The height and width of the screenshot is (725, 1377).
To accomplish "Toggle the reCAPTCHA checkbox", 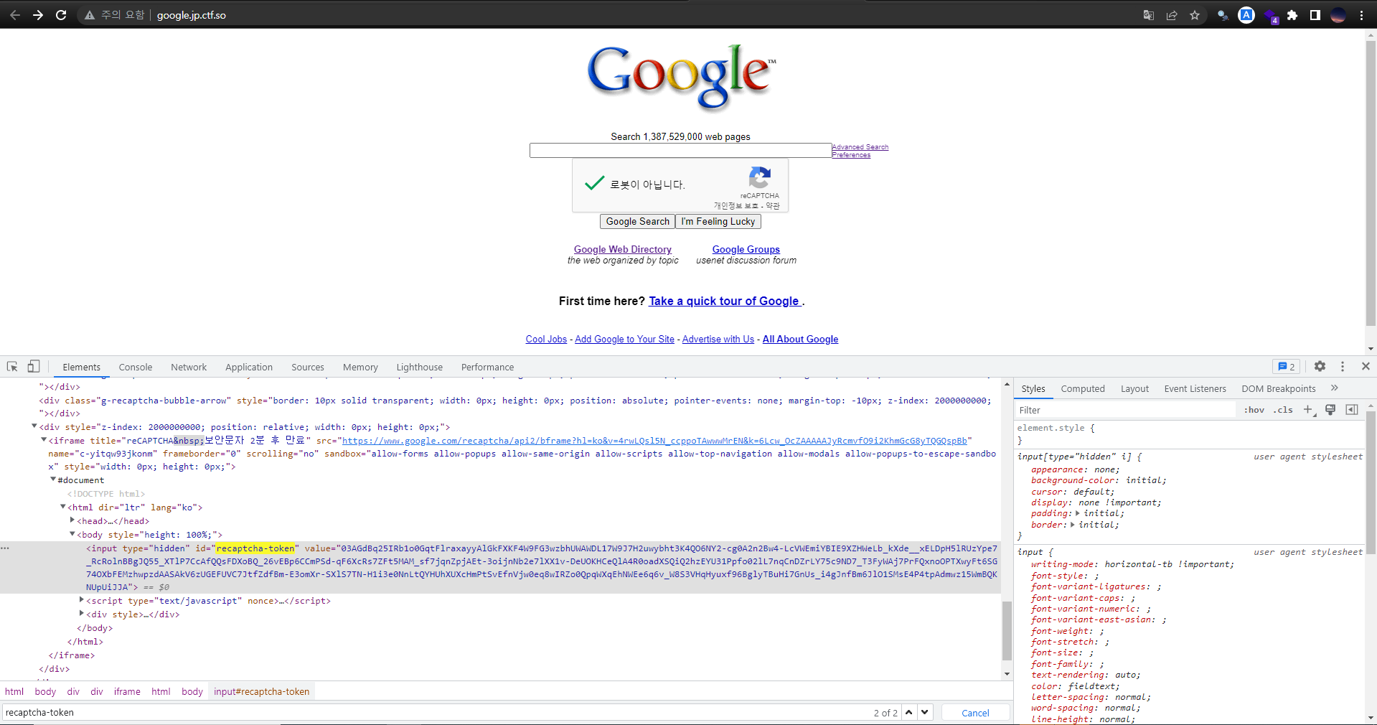I will [x=594, y=184].
